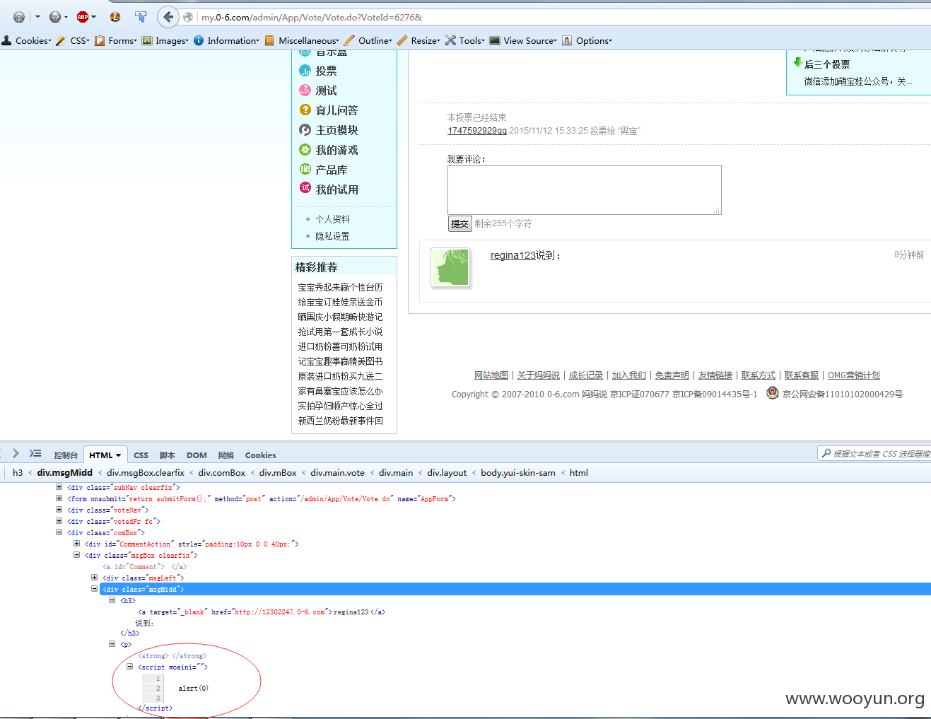Viewport: 931px width, 719px height.
Task: Toggle Firebug command line icon
Action: [x=35, y=453]
